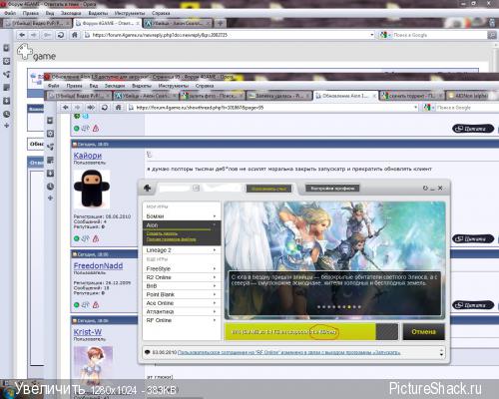The height and width of the screenshot is (399, 499).
Task: Expand the FreeStyle game entry arrow
Action: 215,268
